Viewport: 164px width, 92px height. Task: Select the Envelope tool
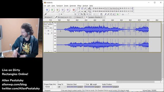[82, 8]
